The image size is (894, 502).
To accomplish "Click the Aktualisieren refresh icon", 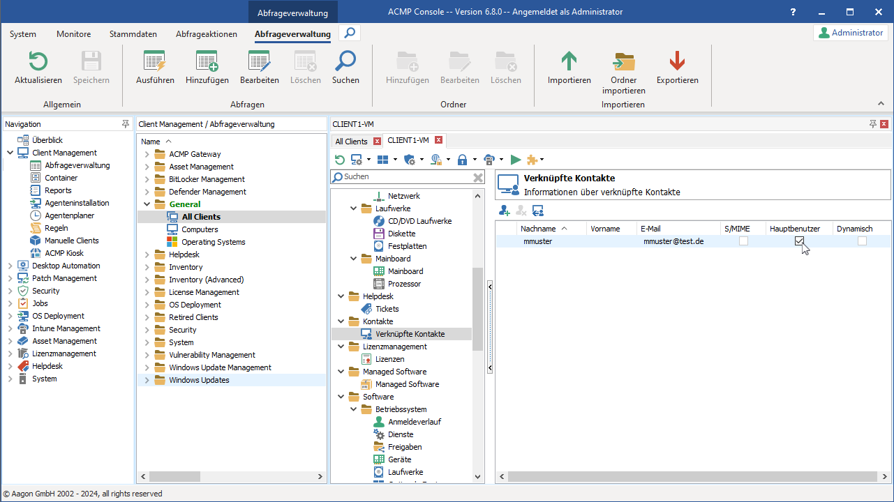I will coord(38,62).
